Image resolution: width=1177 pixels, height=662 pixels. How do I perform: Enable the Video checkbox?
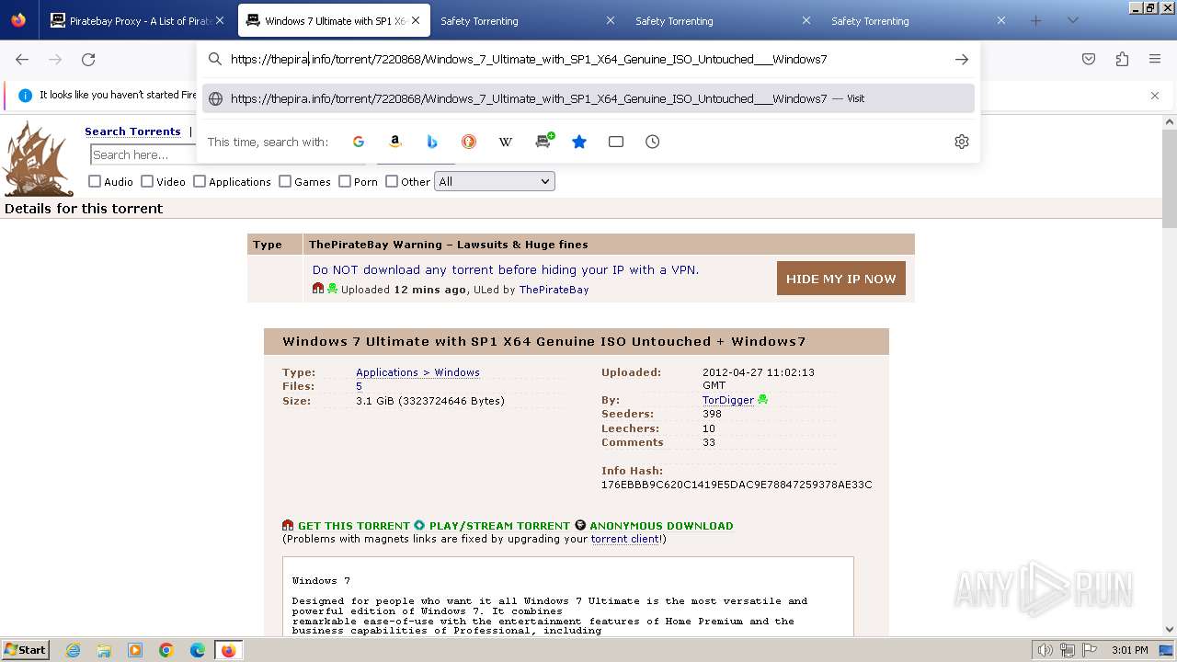coord(147,181)
